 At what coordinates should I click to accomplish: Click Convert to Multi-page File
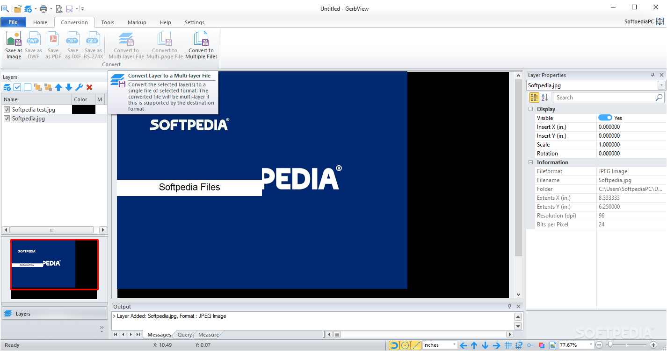click(x=165, y=45)
